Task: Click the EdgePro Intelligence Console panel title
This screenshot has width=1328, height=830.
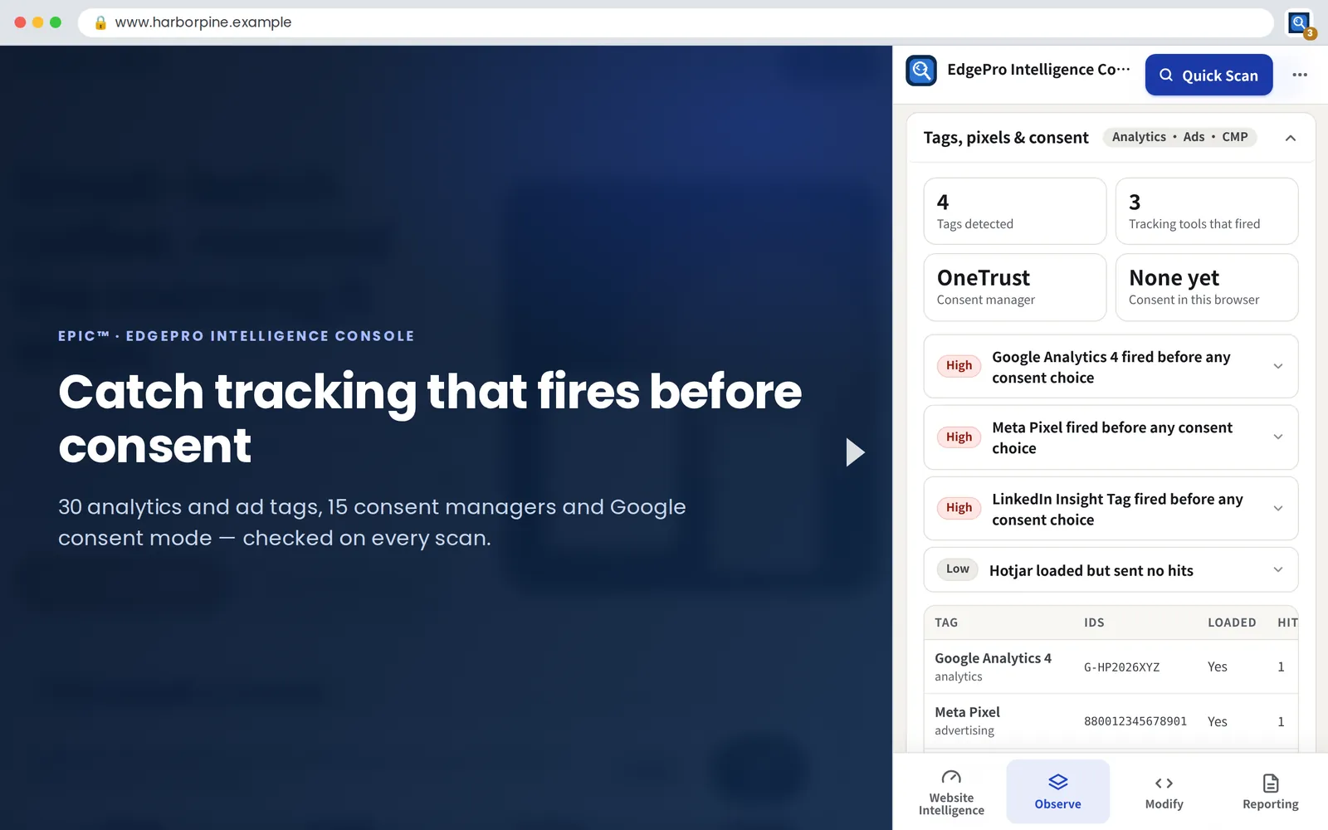Action: point(1038,70)
